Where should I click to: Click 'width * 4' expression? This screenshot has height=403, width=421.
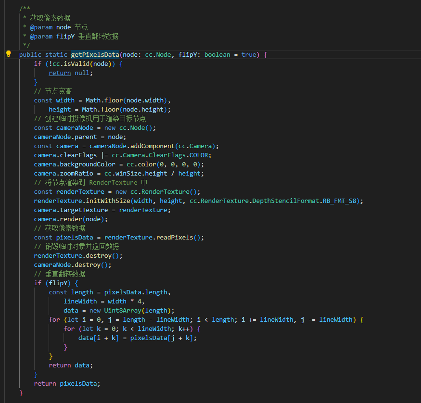pos(125,301)
